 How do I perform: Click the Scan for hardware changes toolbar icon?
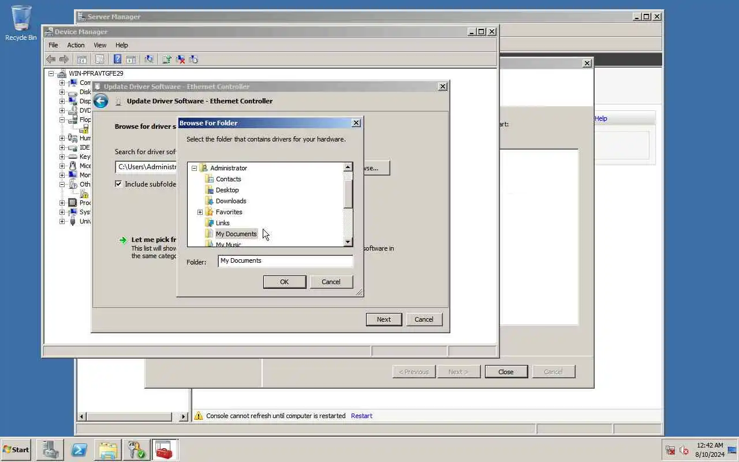pyautogui.click(x=149, y=59)
